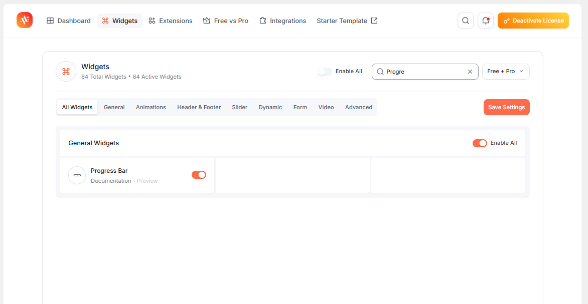Open Progress Bar Preview link
The image size is (588, 304).
pos(148,181)
